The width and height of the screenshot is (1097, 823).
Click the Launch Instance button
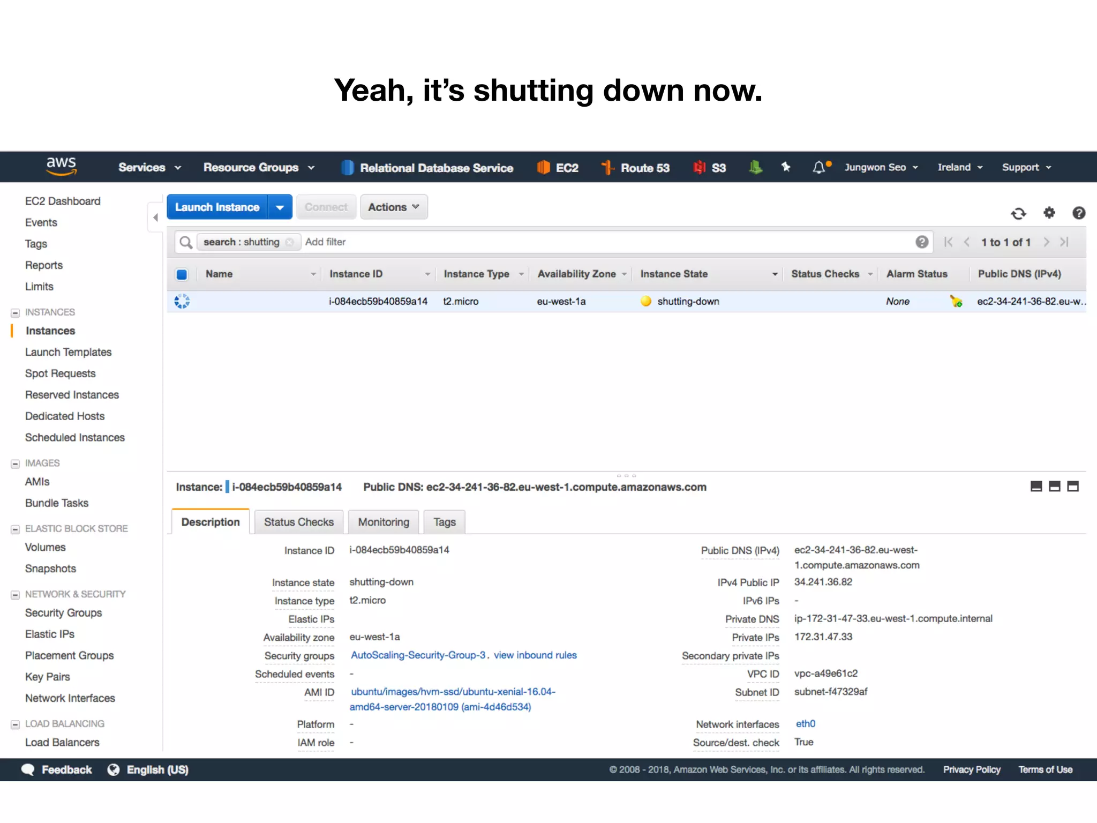click(x=217, y=207)
